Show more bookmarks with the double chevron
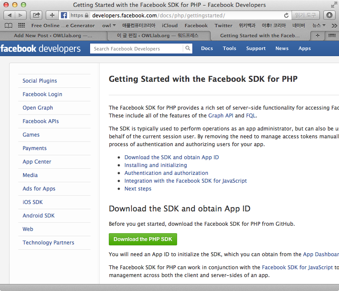Image resolution: width=339 pixels, height=291 pixels. (334, 26)
